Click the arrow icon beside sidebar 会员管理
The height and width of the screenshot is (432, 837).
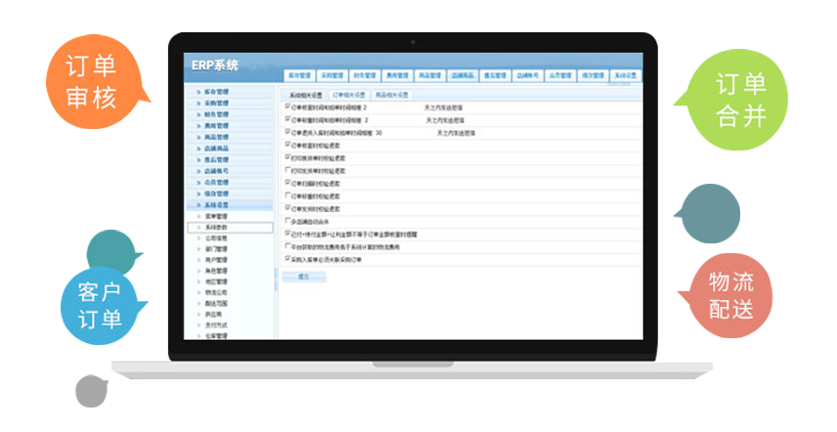198,183
